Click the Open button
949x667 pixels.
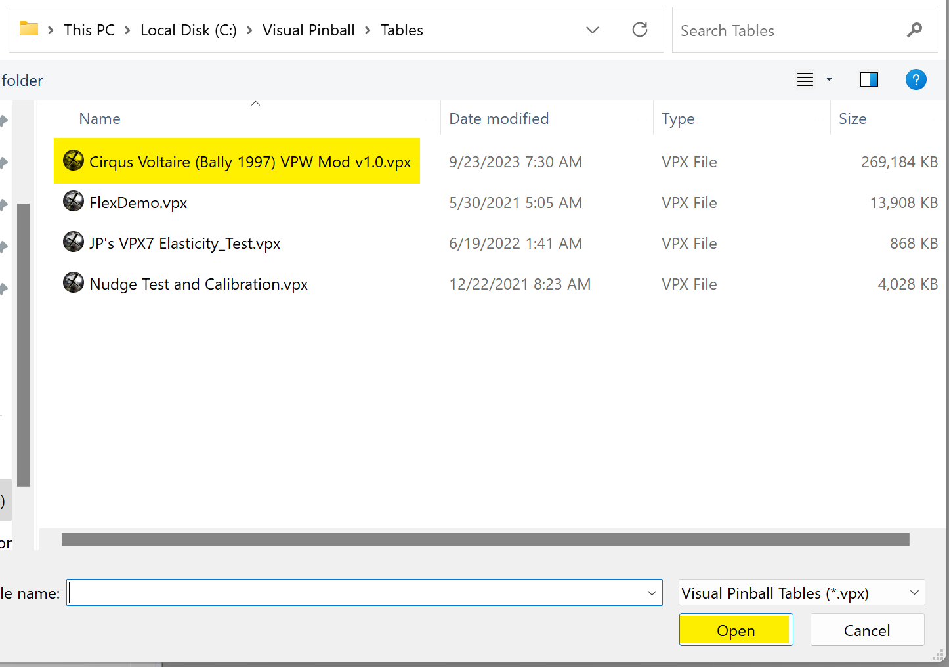(736, 630)
